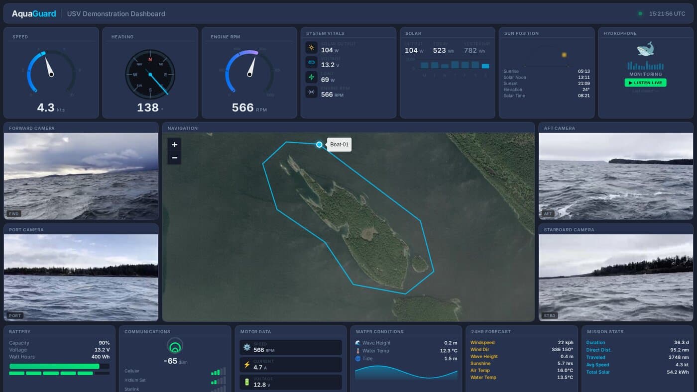Image resolution: width=697 pixels, height=392 pixels.
Task: Click the STBD camera badge
Action: (x=550, y=315)
